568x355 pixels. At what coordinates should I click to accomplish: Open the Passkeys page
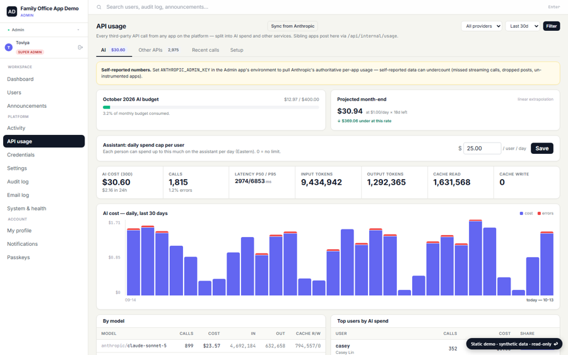pyautogui.click(x=44, y=257)
